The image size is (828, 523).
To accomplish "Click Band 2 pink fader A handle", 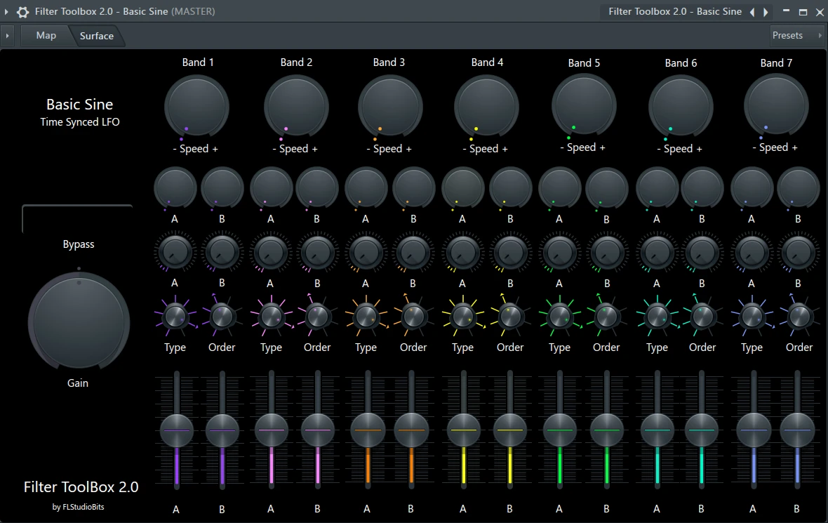I will click(272, 430).
